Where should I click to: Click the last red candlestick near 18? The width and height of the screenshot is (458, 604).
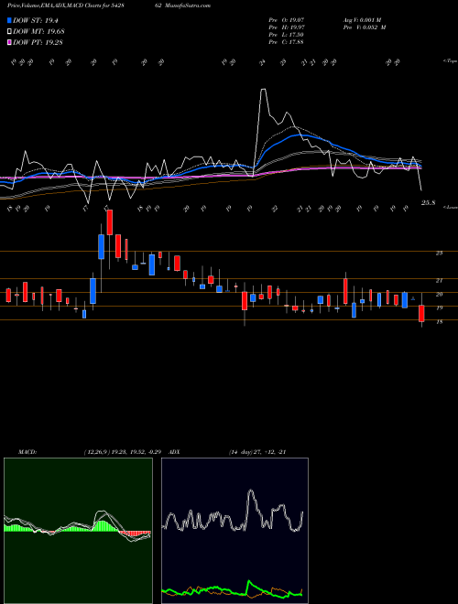[421, 313]
